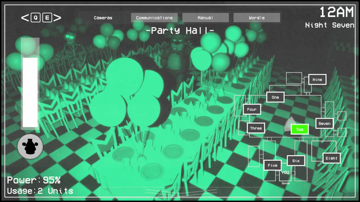Screen dimensions: 360x202
Task: Click the YOU office marker on map
Action: click(x=285, y=172)
